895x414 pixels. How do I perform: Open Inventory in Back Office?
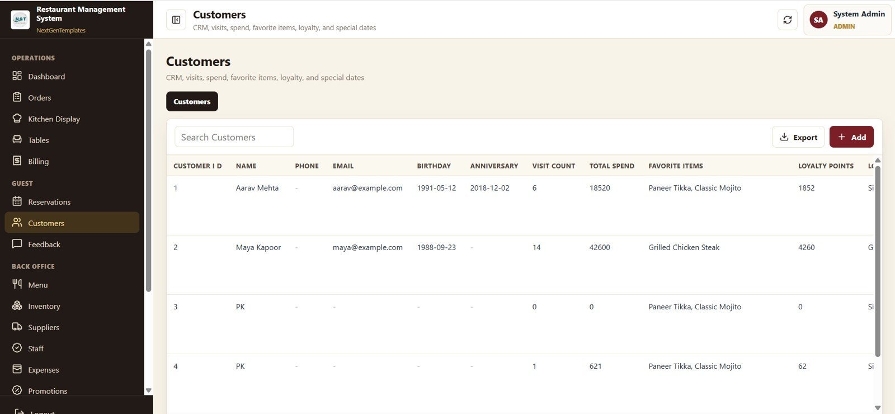[72, 306]
